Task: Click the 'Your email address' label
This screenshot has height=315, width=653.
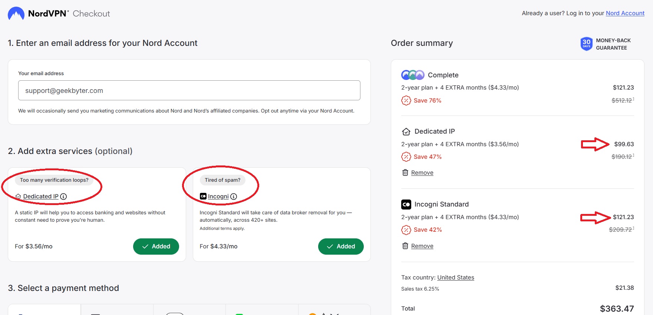Action: [41, 74]
